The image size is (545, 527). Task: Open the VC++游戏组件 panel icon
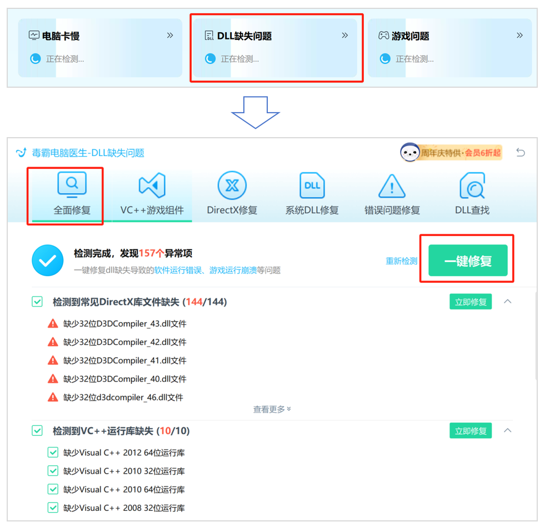[152, 185]
